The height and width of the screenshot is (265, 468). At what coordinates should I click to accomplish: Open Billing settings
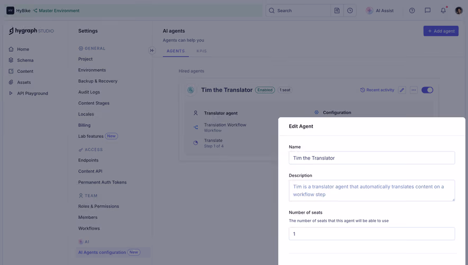(84, 125)
